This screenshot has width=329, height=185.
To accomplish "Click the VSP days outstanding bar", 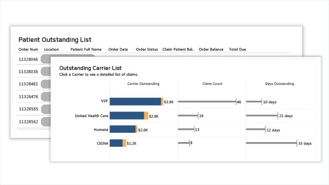I will [x=254, y=101].
